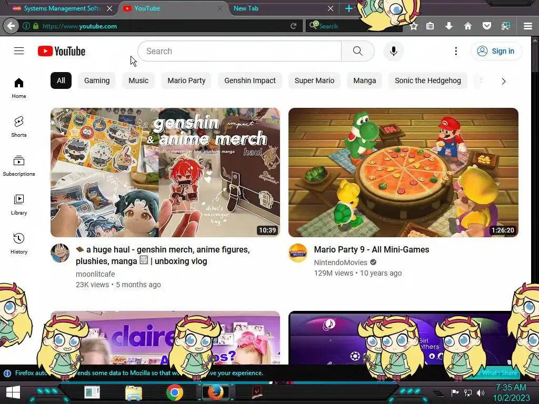Image resolution: width=539 pixels, height=404 pixels.
Task: Click the magnifier search button on YouTube
Action: click(358, 51)
